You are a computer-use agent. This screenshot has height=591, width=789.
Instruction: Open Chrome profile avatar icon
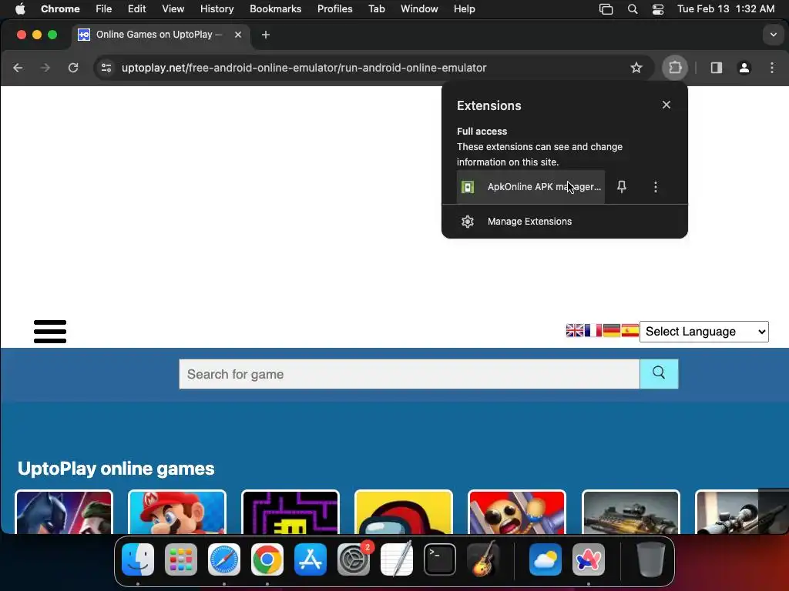[744, 68]
